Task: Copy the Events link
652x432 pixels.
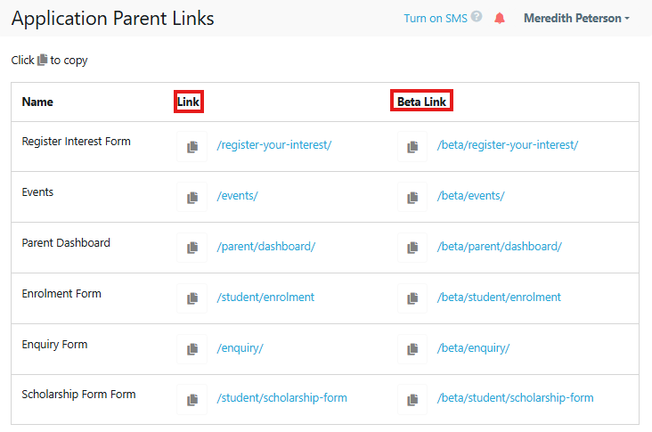Action: tap(192, 197)
